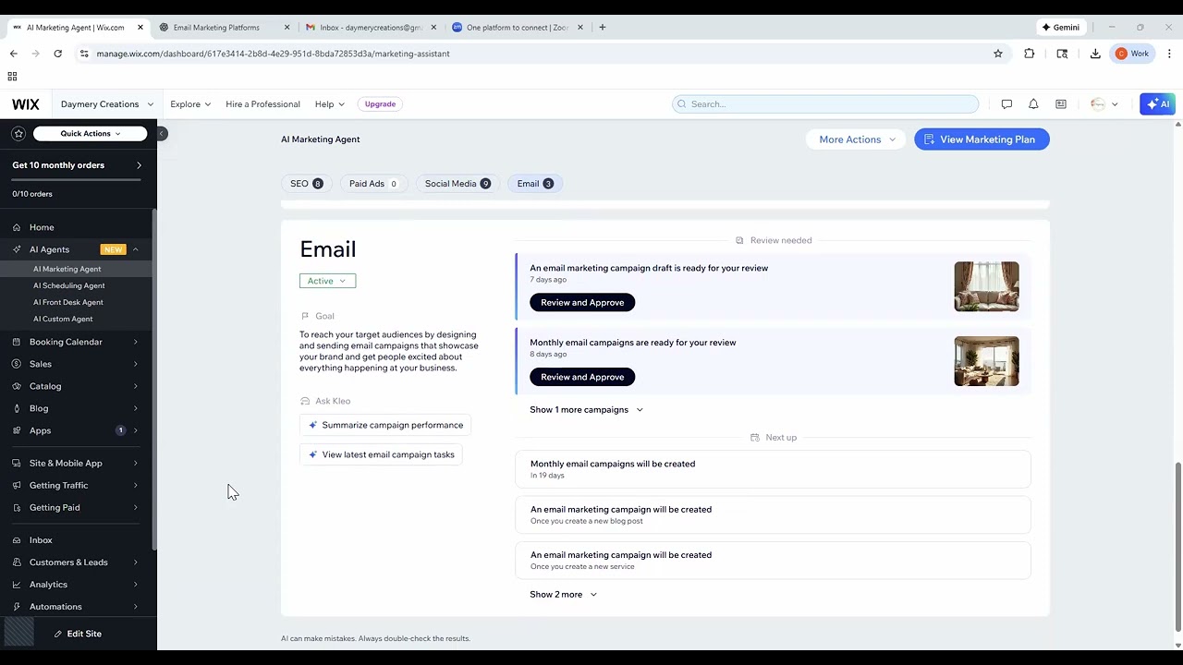Open AI Custom Agent in sidebar

click(63, 319)
